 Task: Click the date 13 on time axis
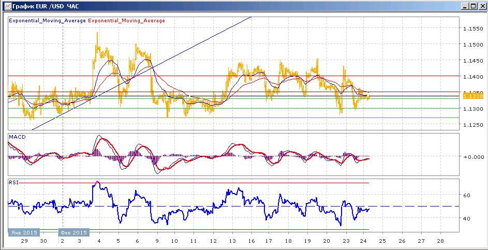(231, 241)
